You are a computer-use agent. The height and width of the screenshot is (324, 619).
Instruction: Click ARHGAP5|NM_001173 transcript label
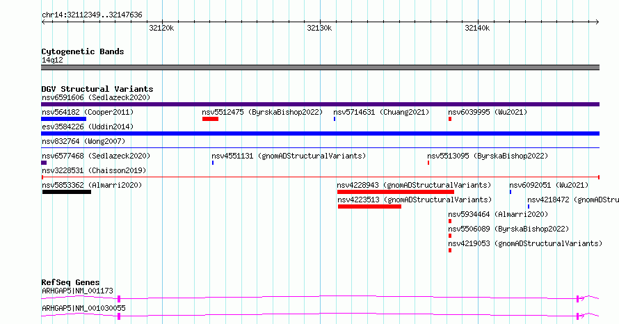(x=77, y=291)
